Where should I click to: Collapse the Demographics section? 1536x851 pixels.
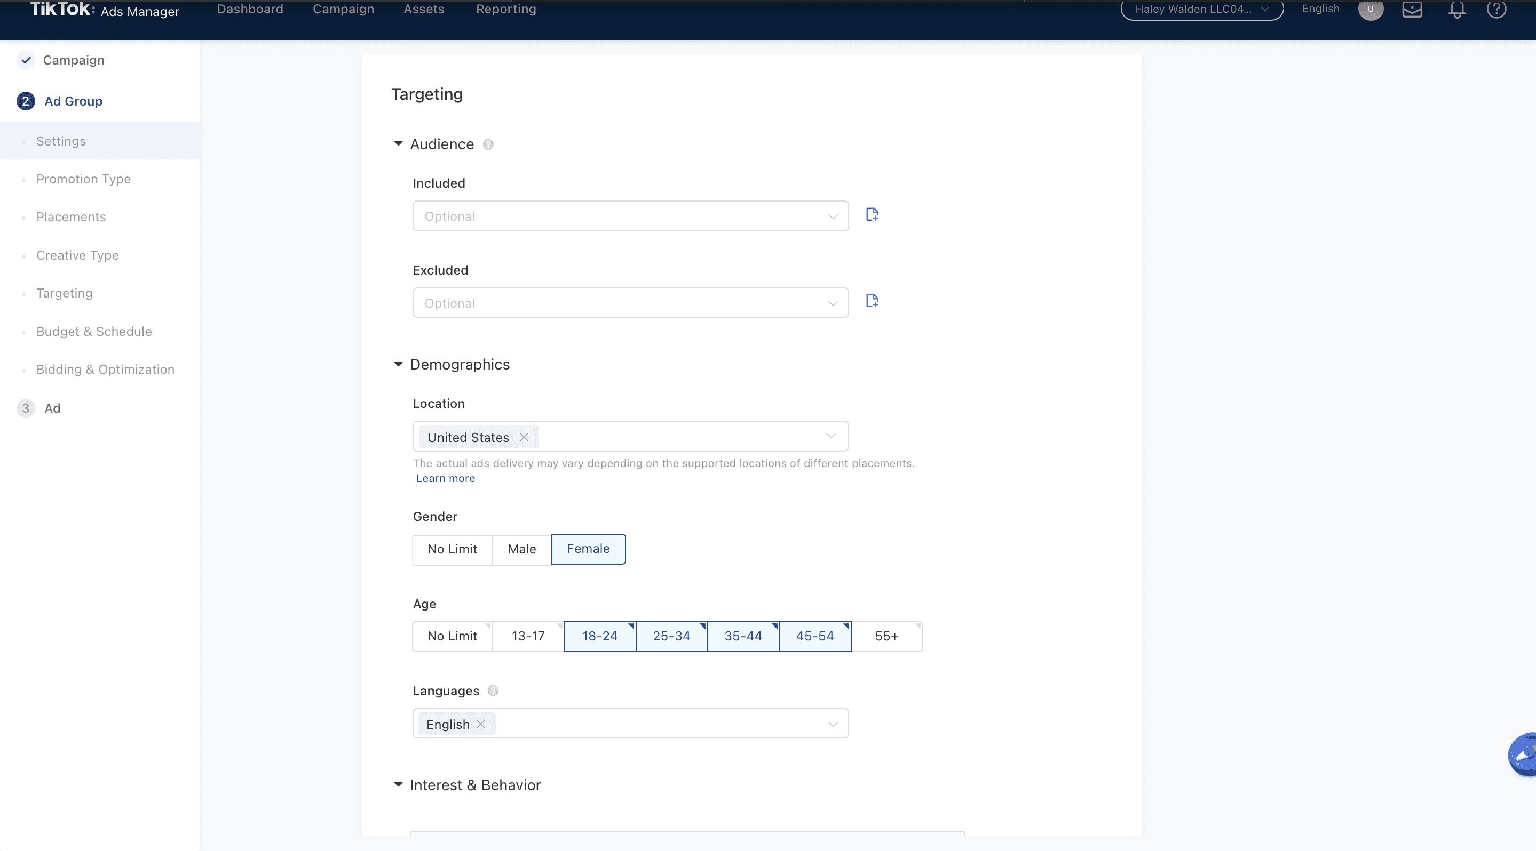pos(398,364)
